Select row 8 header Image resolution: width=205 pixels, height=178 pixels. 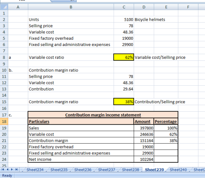[x=4, y=57]
